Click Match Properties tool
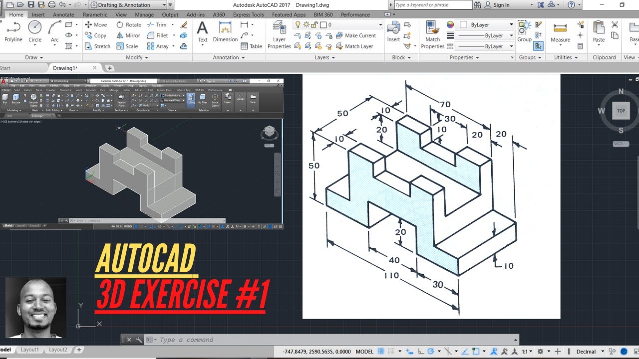The image size is (639, 359). point(432,36)
